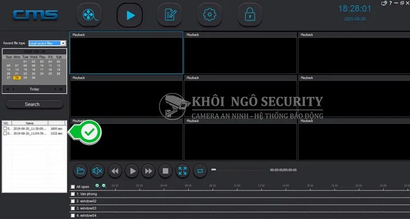Click Today in the calendar

[34, 89]
